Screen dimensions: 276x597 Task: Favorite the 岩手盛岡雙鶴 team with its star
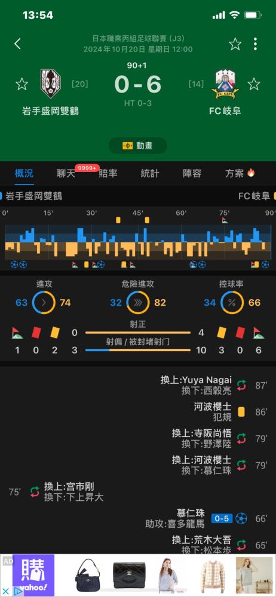22,84
